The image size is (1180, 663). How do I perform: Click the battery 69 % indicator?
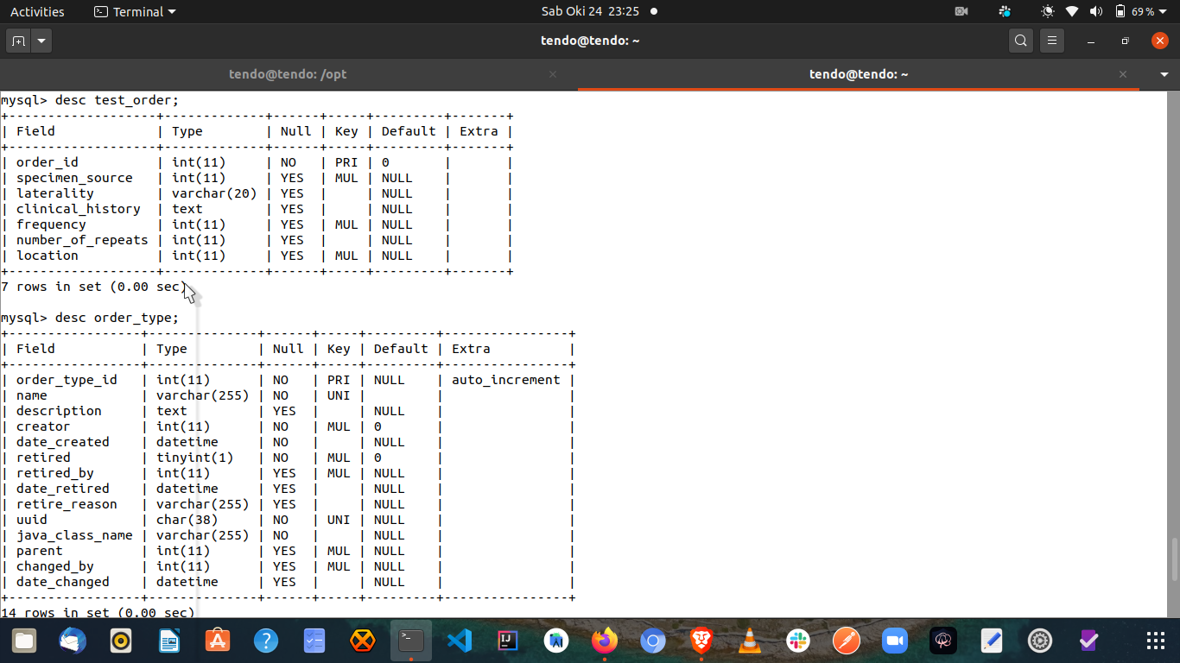pos(1134,11)
